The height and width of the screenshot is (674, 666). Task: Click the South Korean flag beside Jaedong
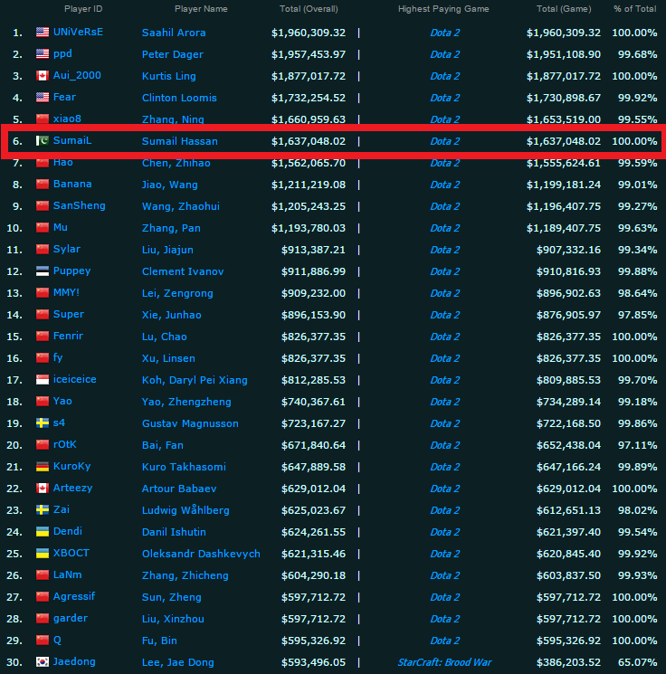[43, 661]
